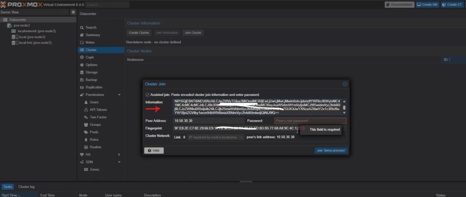466x197 pixels.
Task: Uncheck the Assisted join checkbox
Action: tap(147, 95)
